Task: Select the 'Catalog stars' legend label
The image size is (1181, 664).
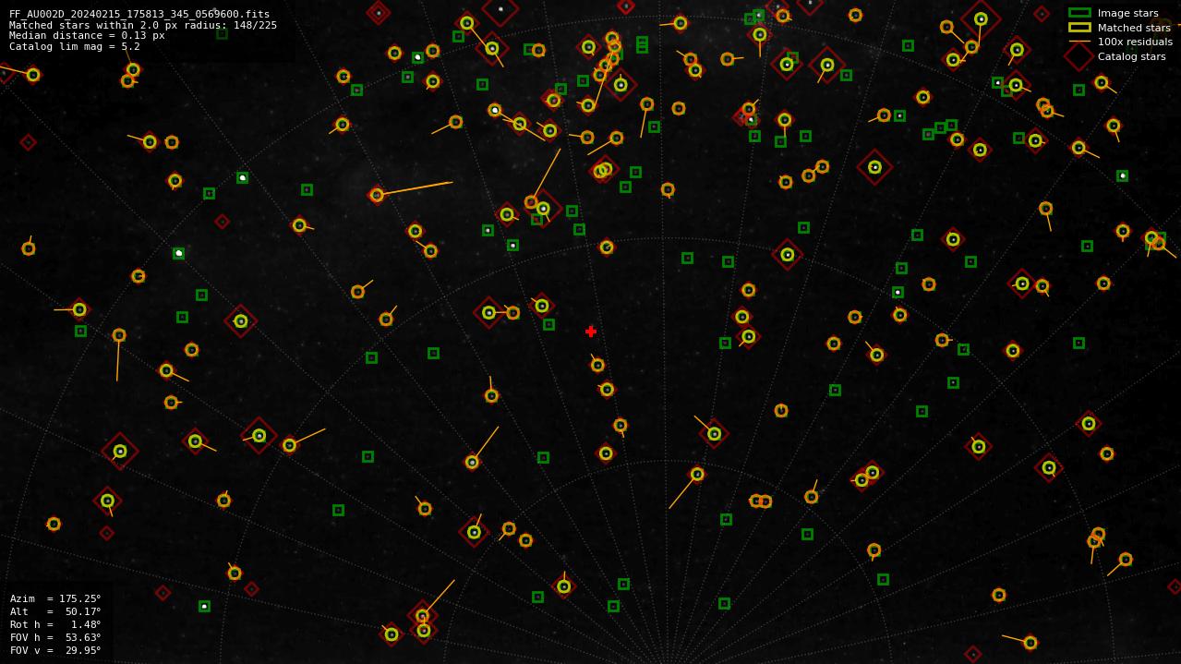Action: pos(1131,56)
